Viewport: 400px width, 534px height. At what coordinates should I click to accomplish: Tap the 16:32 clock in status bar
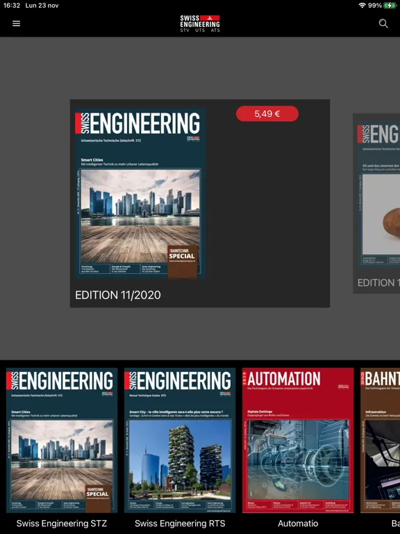[12, 6]
